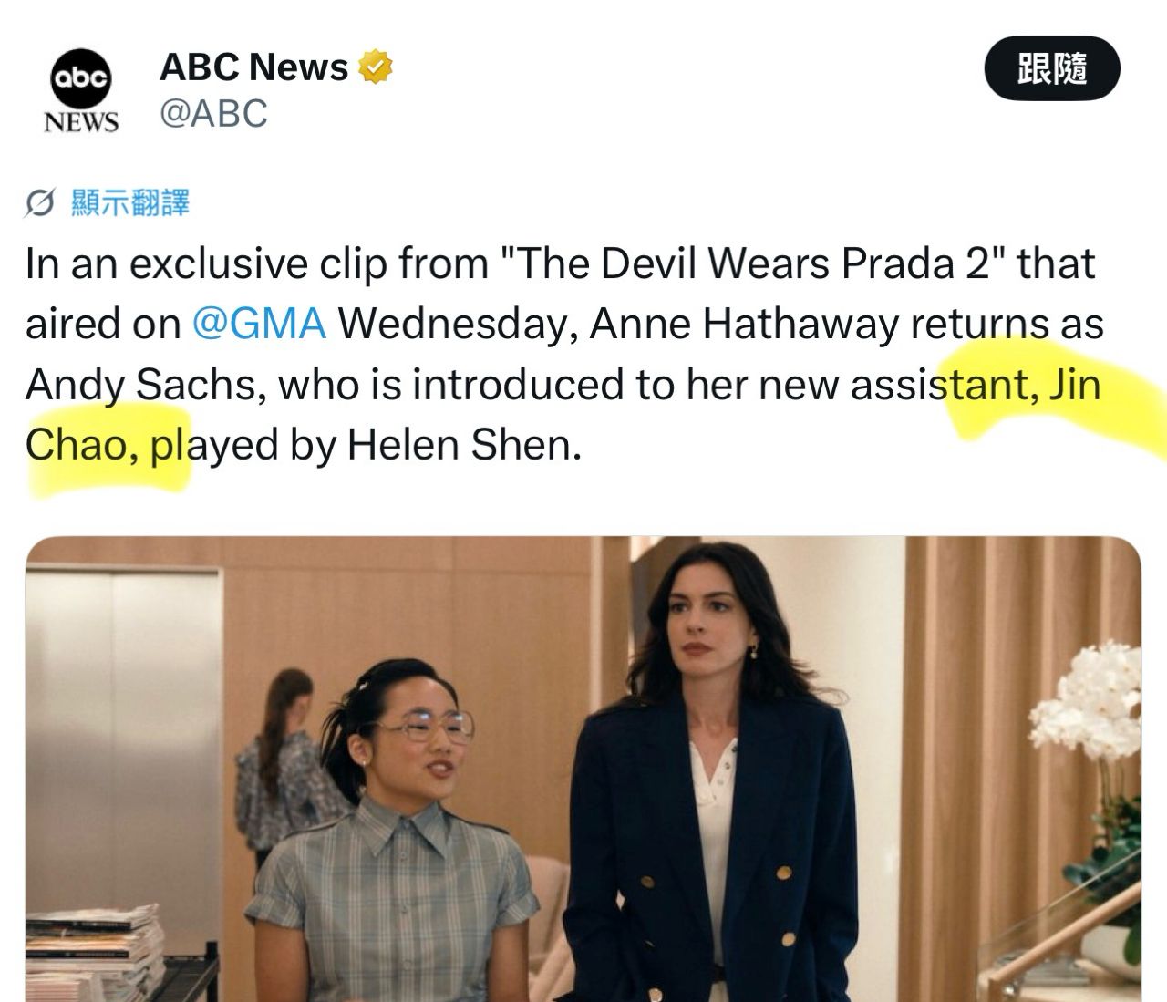
Task: Tap the 跟隨 follow button
Action: point(1052,68)
